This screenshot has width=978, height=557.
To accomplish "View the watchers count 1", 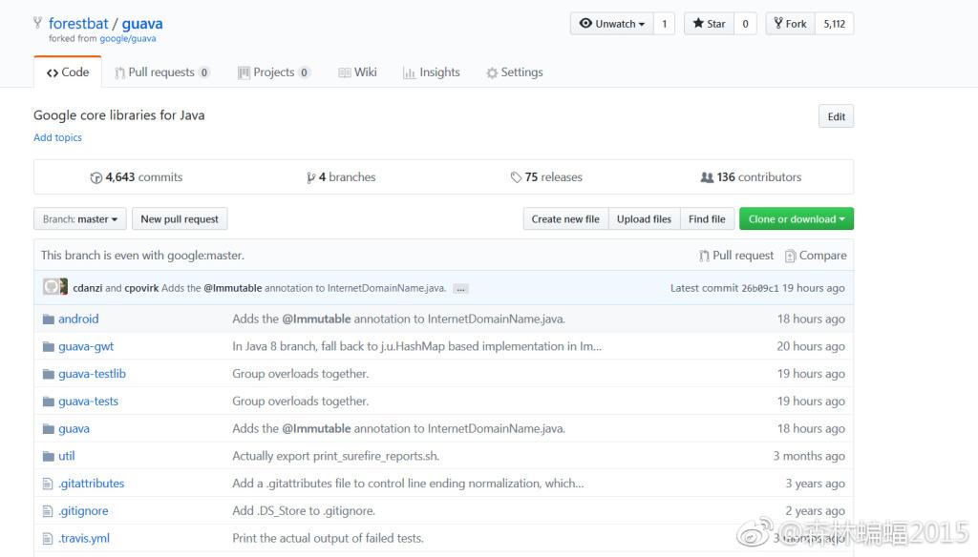I will [665, 24].
